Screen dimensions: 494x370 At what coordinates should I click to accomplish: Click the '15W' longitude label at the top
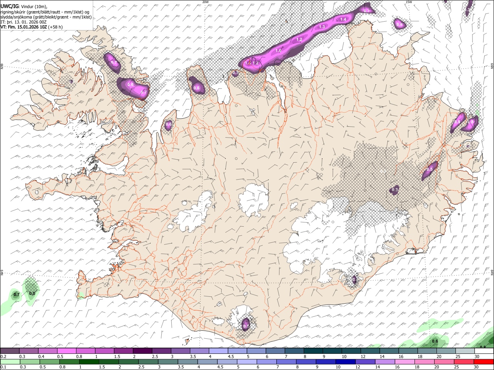(409, 2)
